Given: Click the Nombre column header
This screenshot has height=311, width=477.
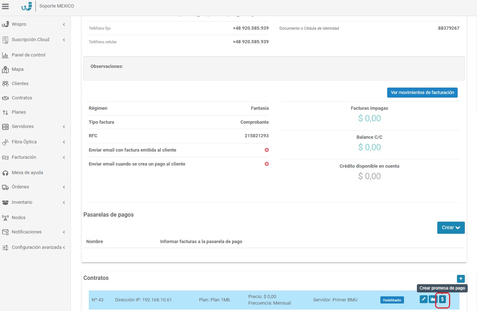Looking at the screenshot, I should tap(94, 242).
